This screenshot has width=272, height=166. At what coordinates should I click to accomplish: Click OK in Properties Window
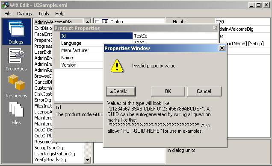(x=168, y=91)
